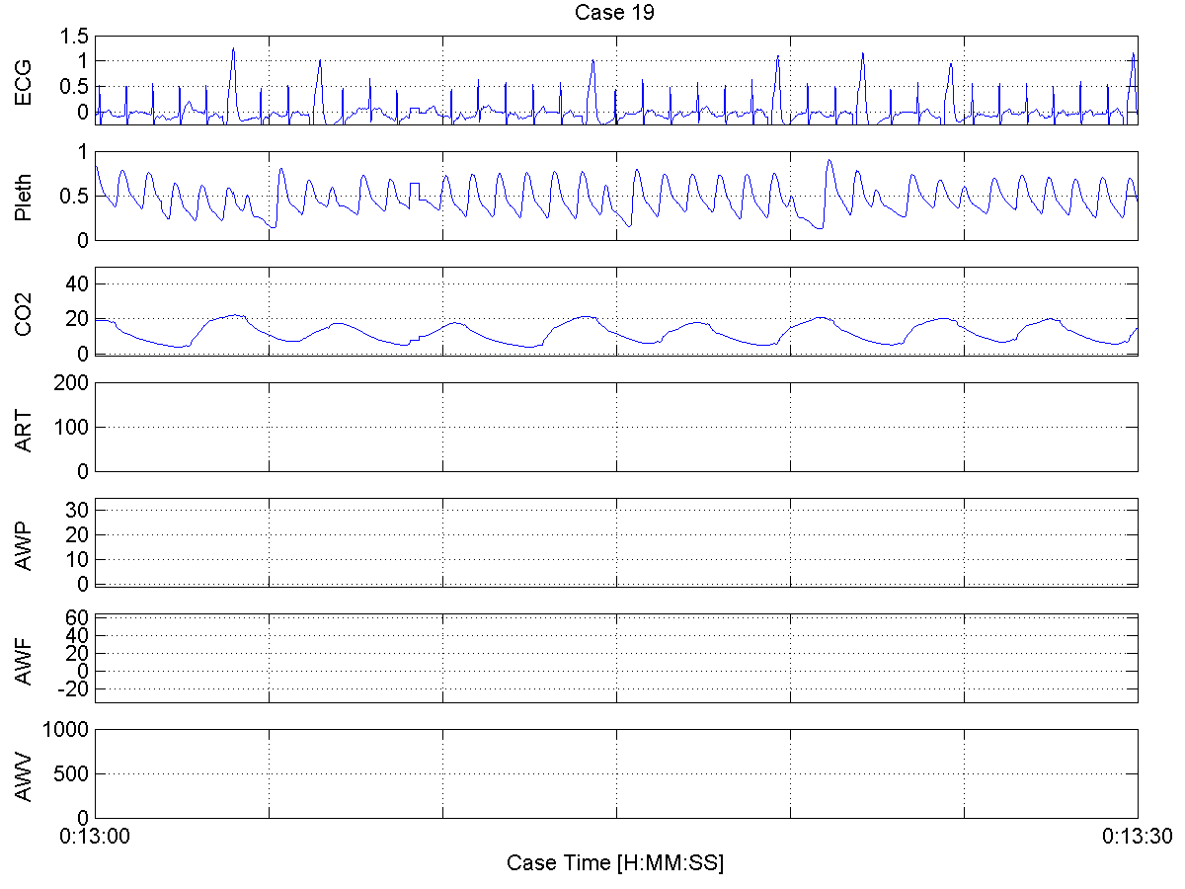Select the Pleth y-axis label
1185x889 pixels.
coord(25,196)
